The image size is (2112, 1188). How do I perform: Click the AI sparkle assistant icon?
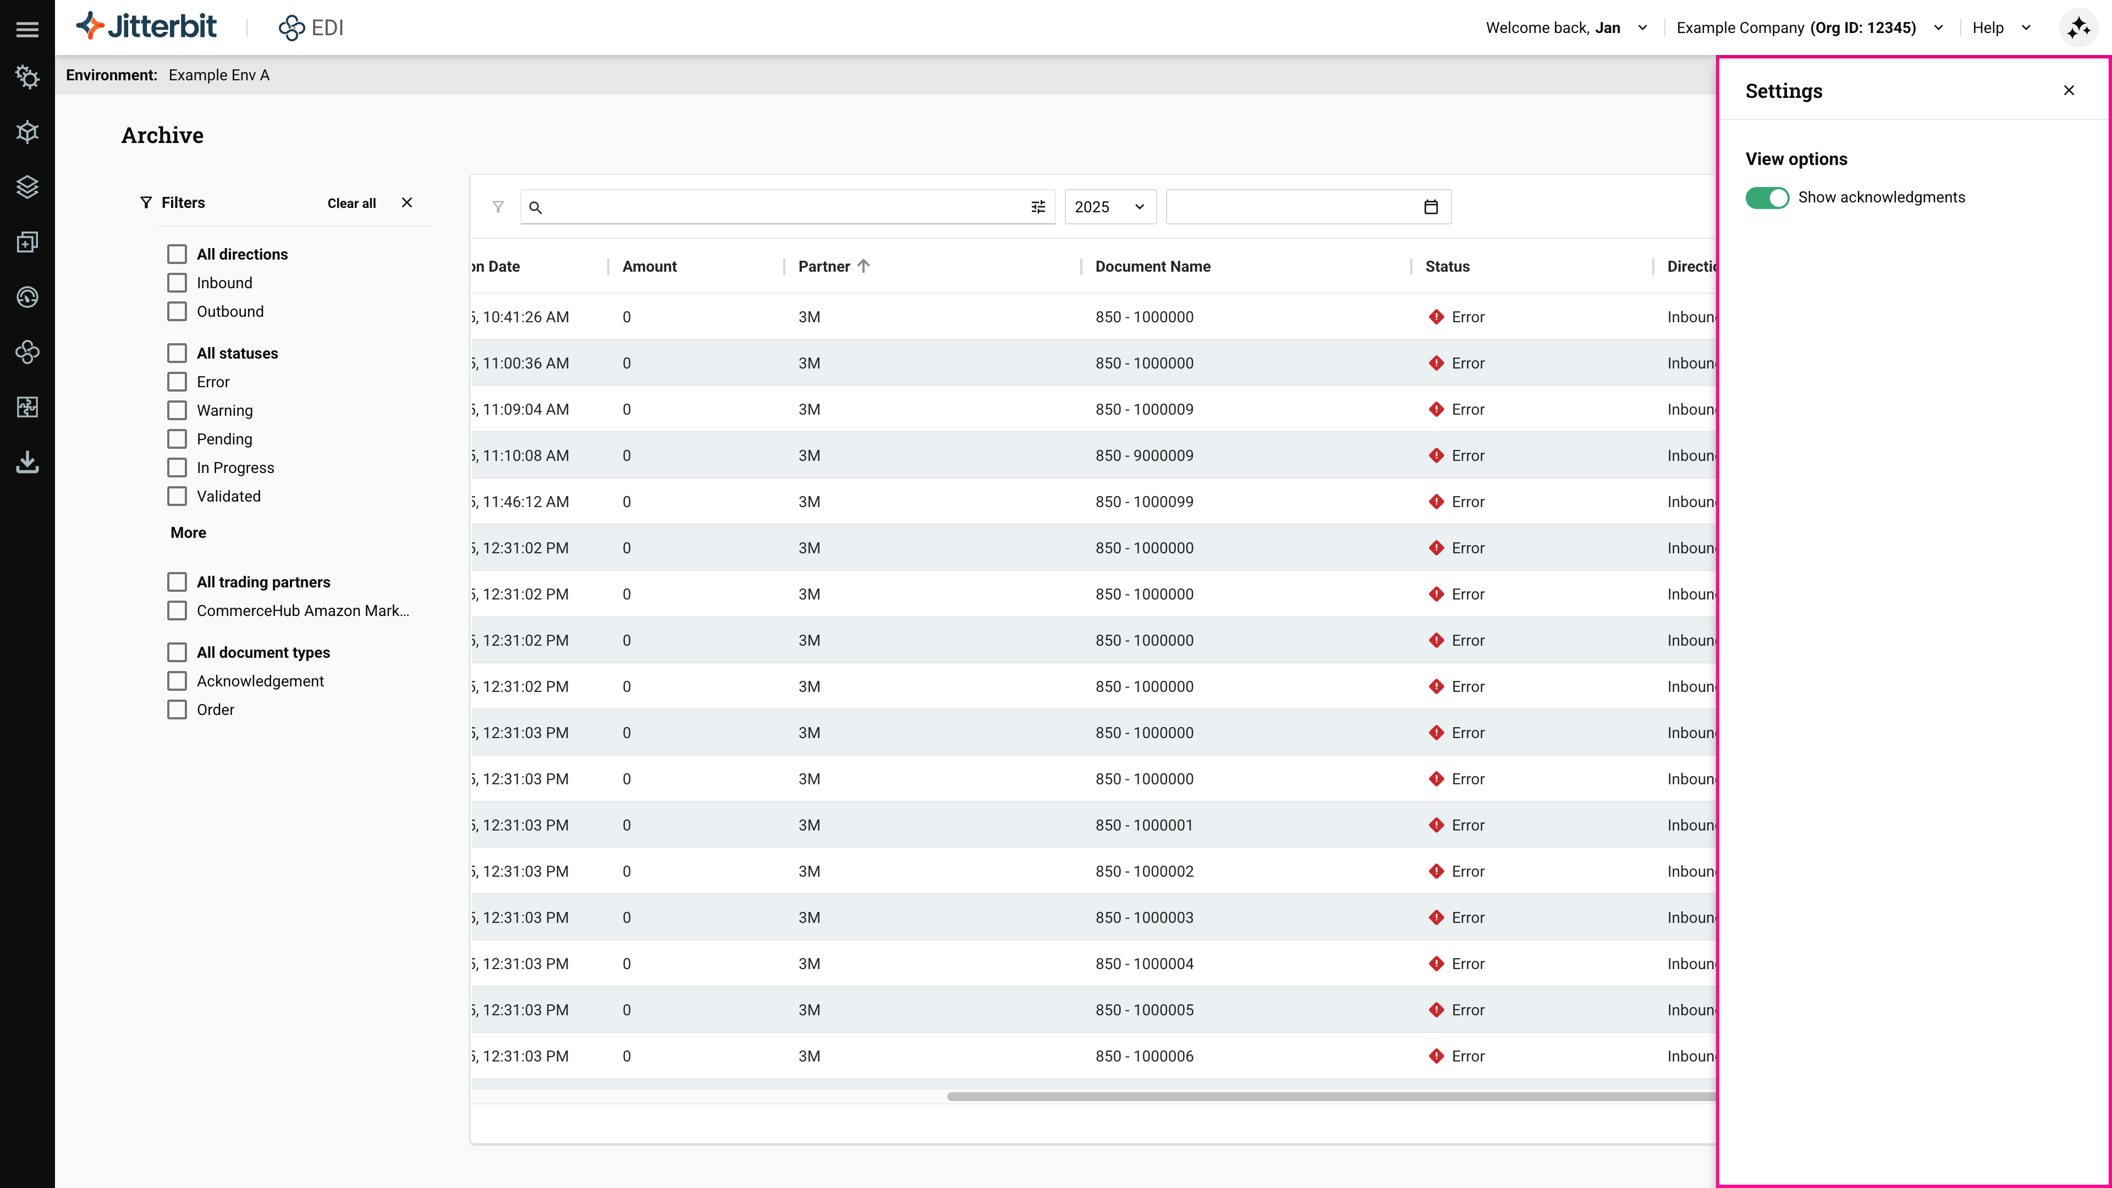tap(2078, 28)
